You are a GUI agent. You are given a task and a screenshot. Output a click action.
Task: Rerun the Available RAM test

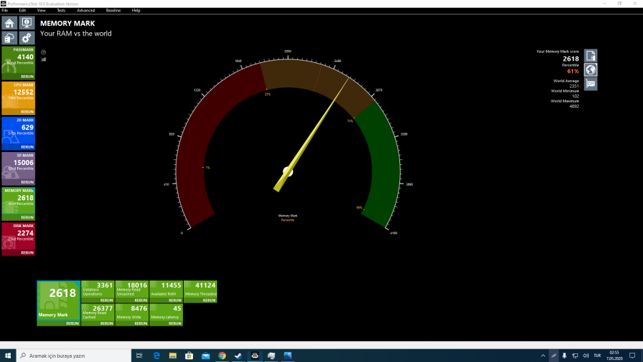(175, 301)
